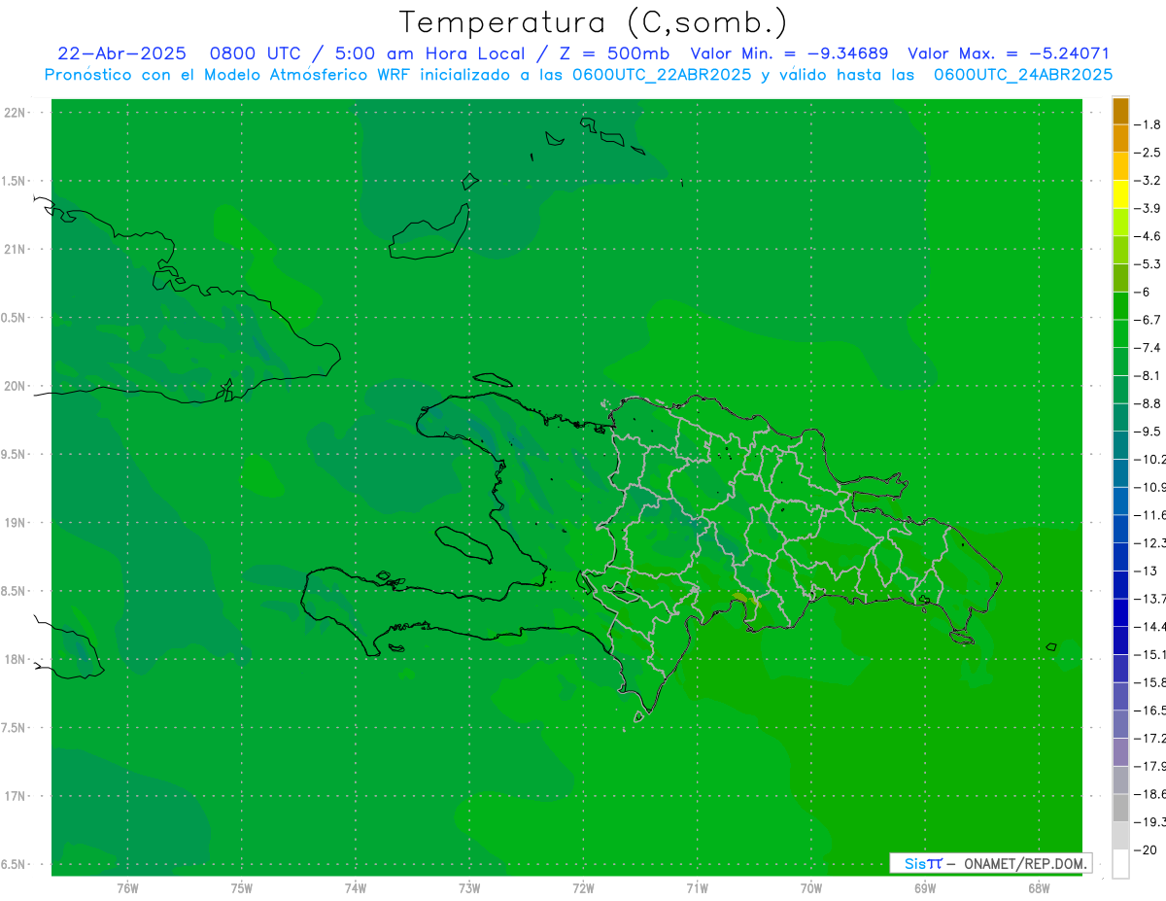Click the legend value '-9.5'
The image size is (1166, 901).
point(1148,431)
